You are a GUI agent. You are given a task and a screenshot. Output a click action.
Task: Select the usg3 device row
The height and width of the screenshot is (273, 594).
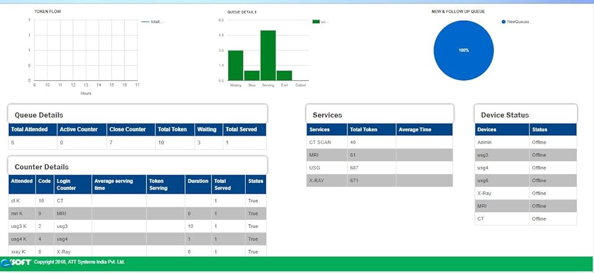click(526, 155)
